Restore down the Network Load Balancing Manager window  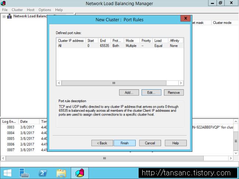[220, 3]
